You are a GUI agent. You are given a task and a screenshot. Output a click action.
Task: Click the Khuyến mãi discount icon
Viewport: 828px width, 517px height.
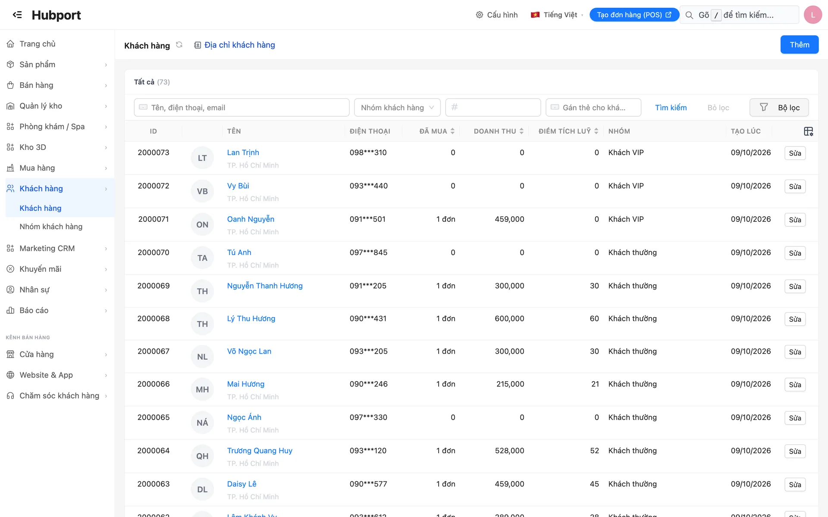(10, 269)
